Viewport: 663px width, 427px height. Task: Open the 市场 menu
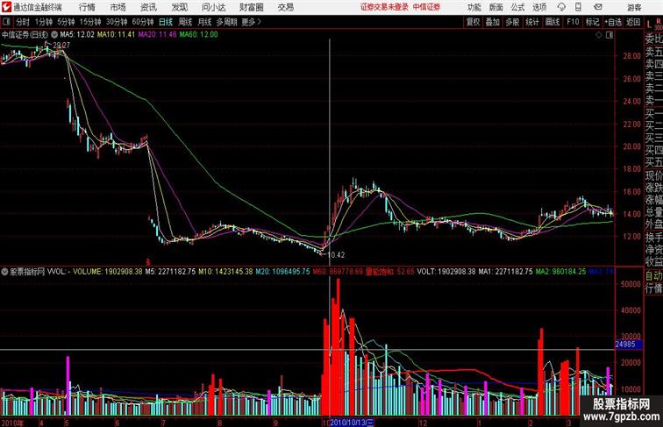(118, 7)
